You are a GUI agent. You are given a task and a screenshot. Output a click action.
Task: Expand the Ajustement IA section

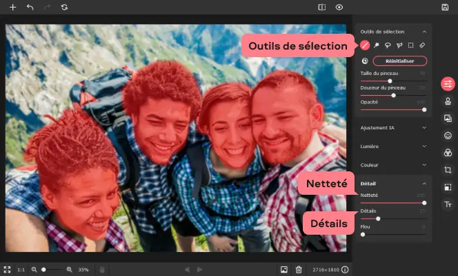click(424, 127)
